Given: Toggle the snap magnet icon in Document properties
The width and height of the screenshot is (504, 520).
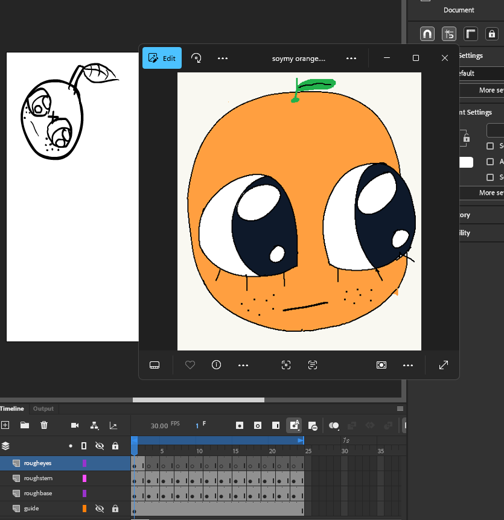Looking at the screenshot, I should pos(427,34).
